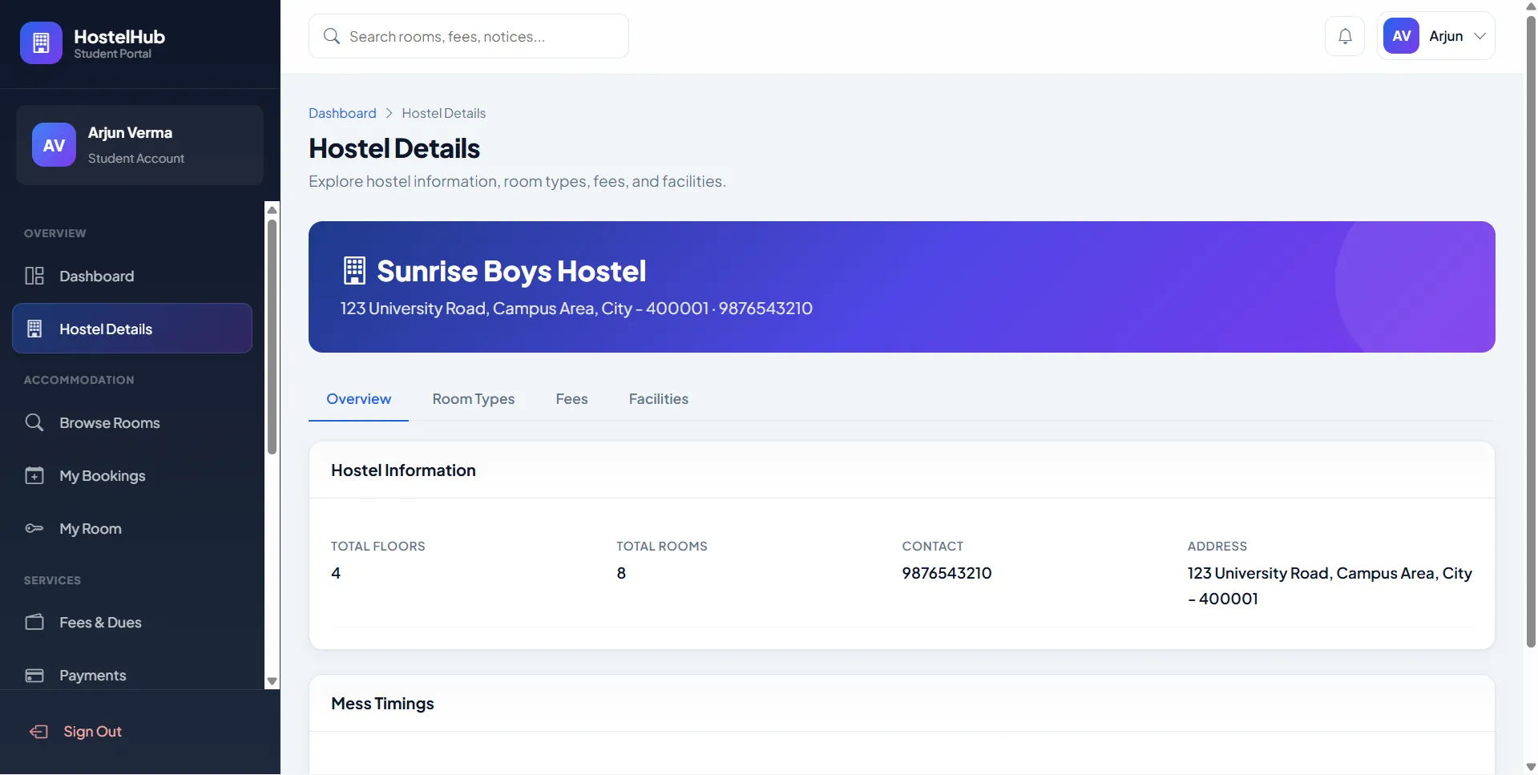Image resolution: width=1538 pixels, height=775 pixels.
Task: Click the search magnifier icon
Action: 332,36
